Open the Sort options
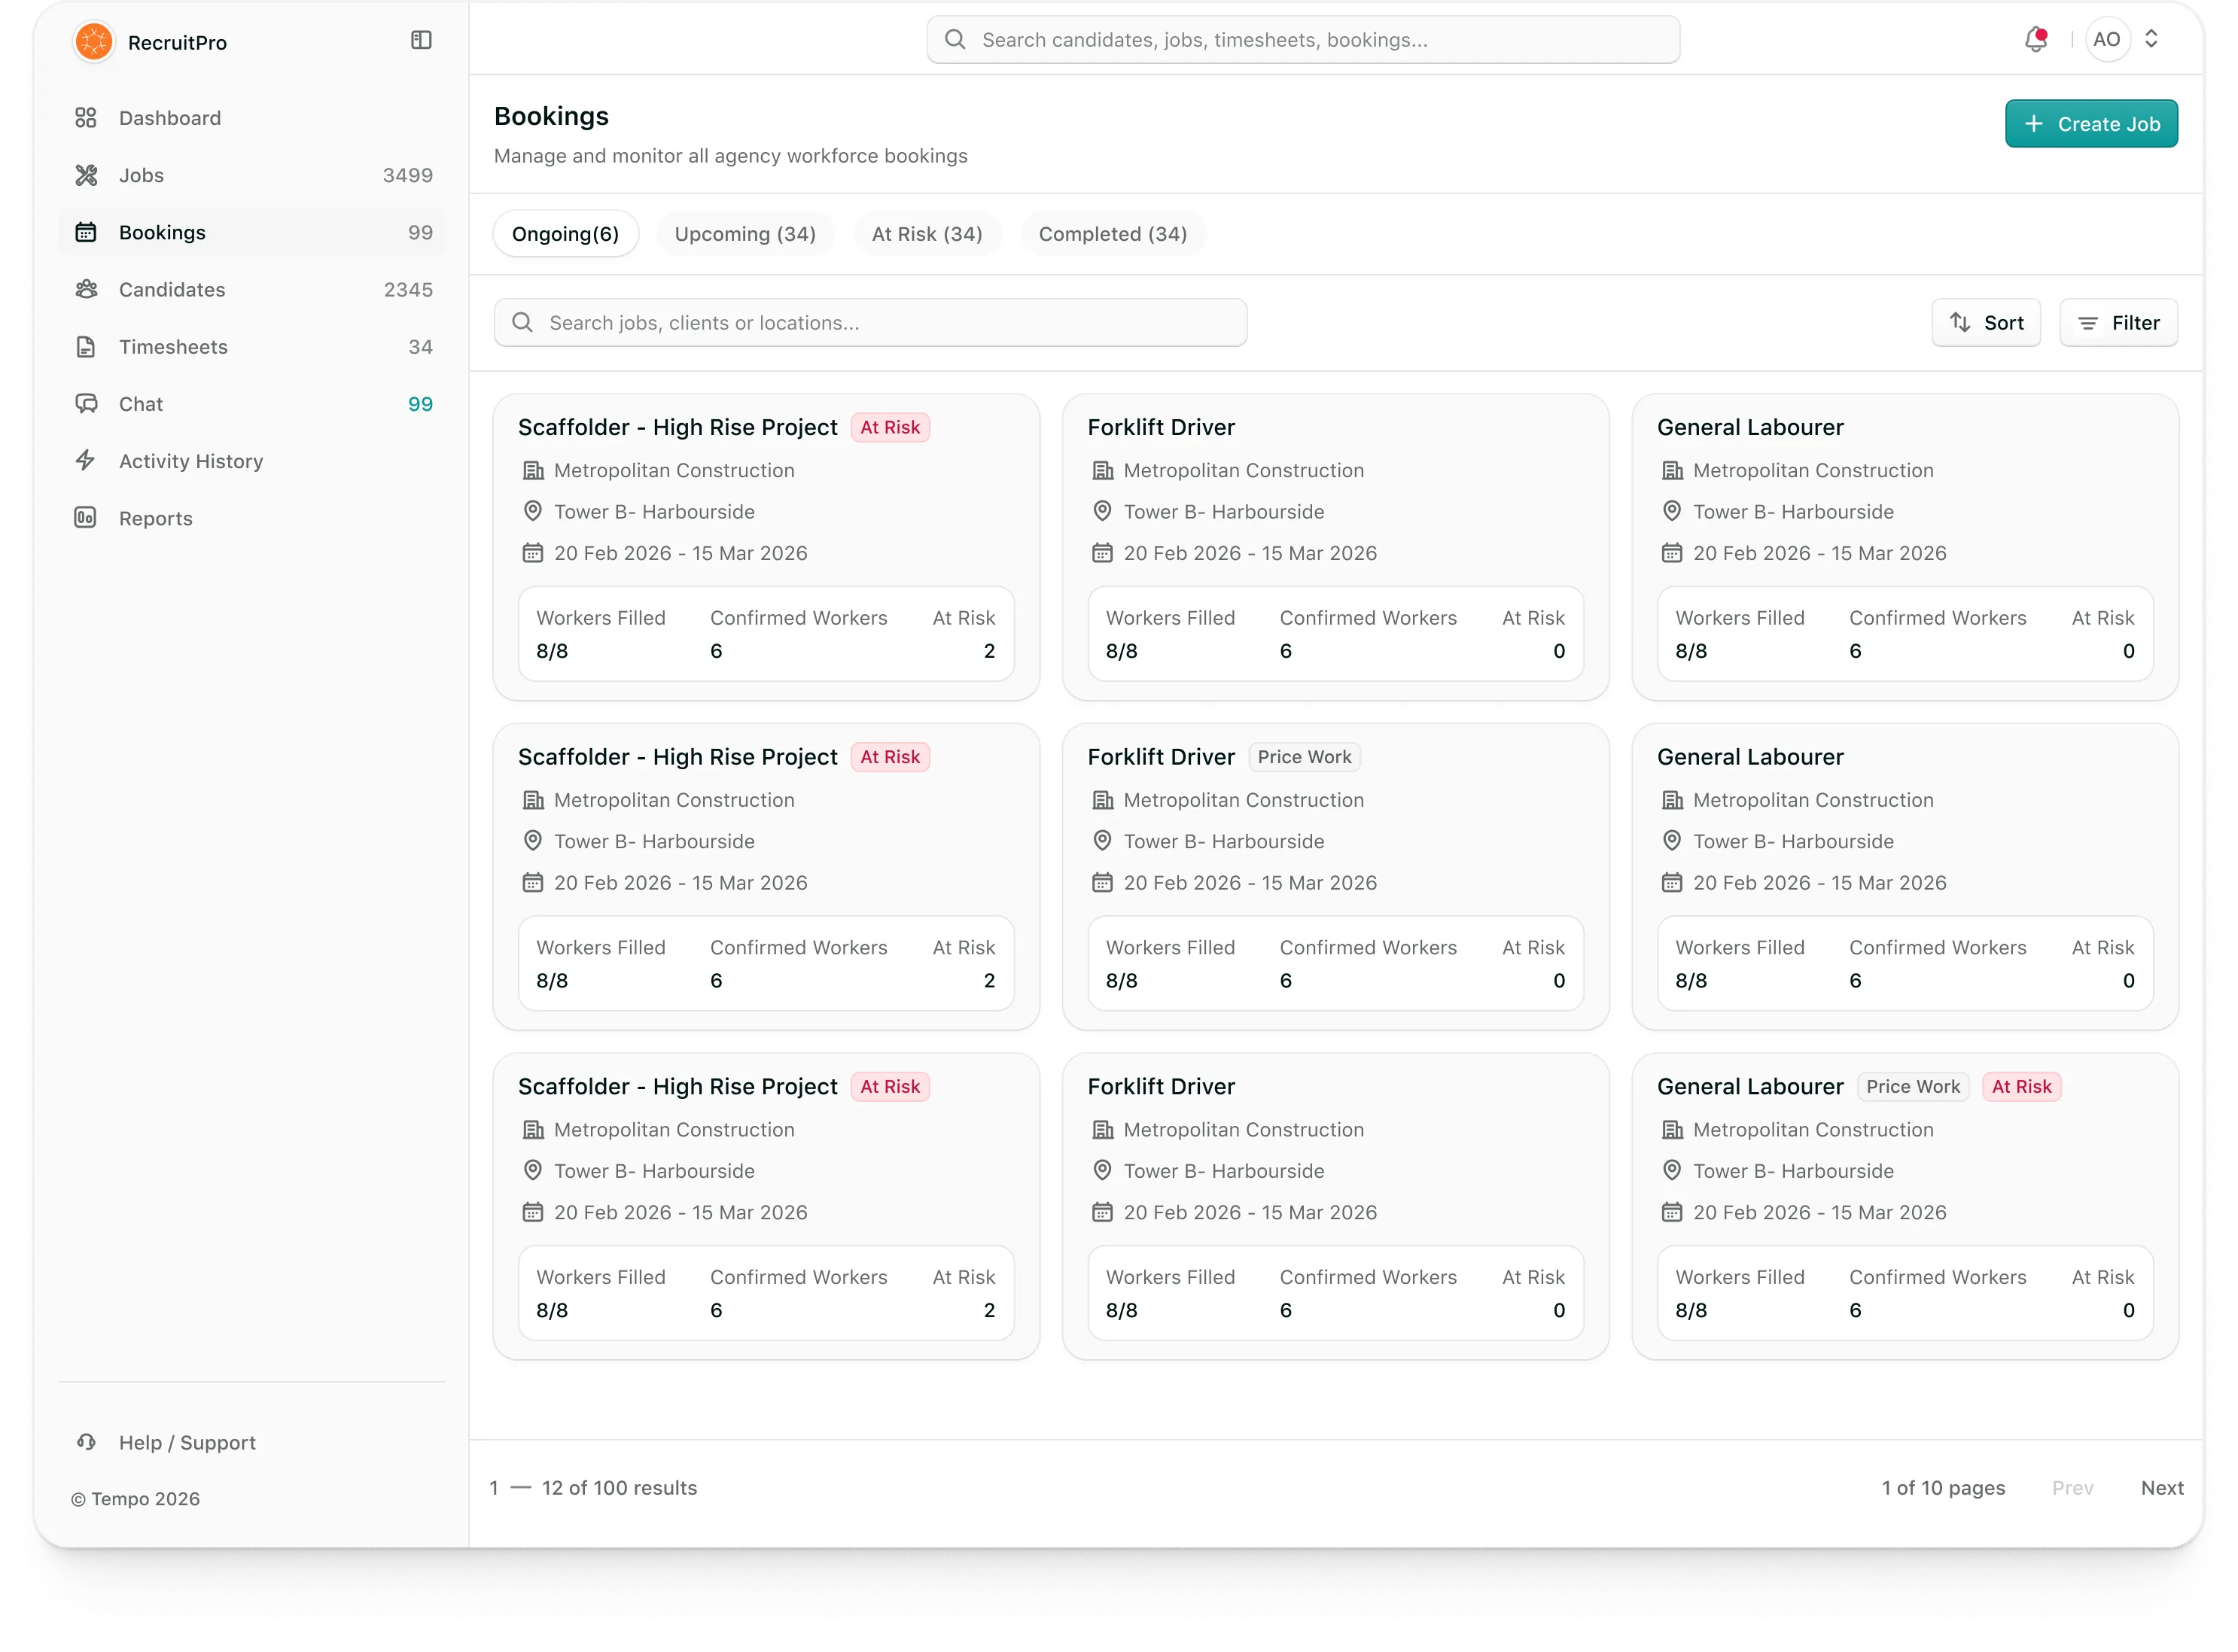The height and width of the screenshot is (1652, 2238). [1986, 323]
